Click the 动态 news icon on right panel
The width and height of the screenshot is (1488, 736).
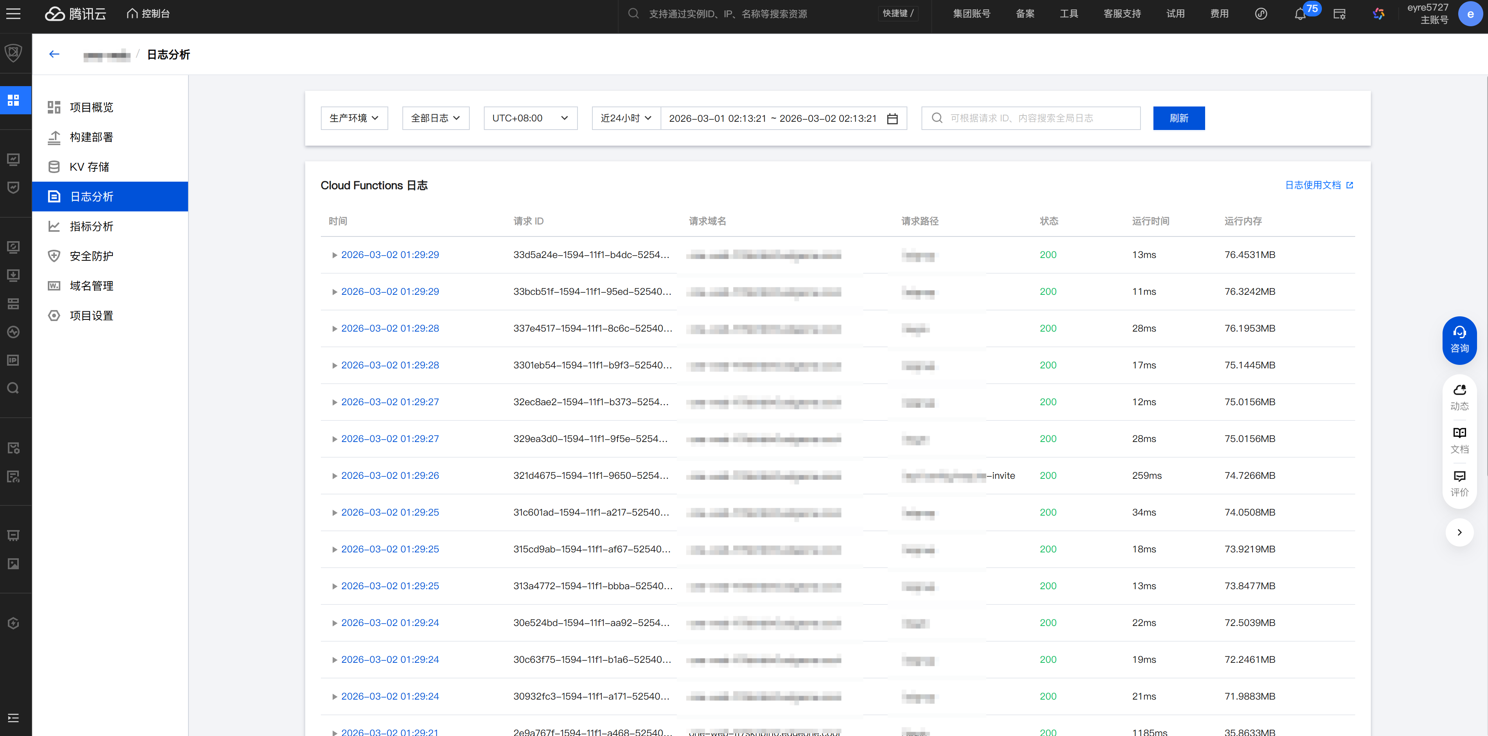pos(1459,397)
